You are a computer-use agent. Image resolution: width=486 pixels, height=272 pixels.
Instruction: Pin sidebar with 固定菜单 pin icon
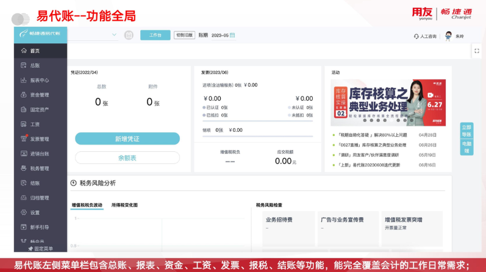coord(30,249)
